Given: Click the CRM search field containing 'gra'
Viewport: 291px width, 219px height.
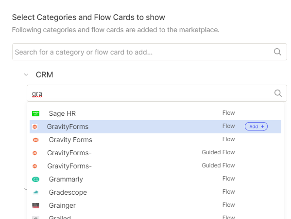Looking at the screenshot, I should click(x=157, y=93).
